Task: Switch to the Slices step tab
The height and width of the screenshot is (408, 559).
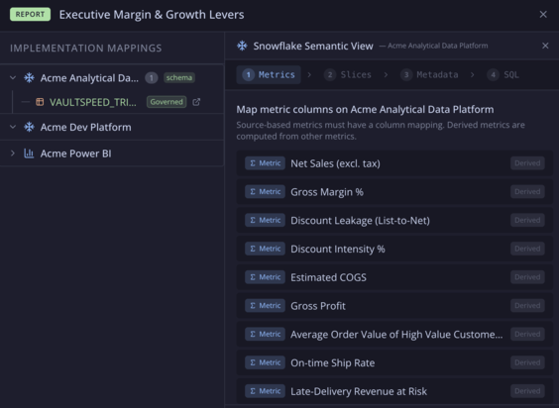Action: click(348, 75)
